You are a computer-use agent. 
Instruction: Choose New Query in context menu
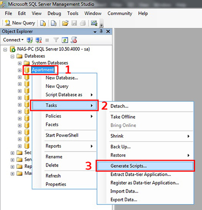tap(65, 86)
